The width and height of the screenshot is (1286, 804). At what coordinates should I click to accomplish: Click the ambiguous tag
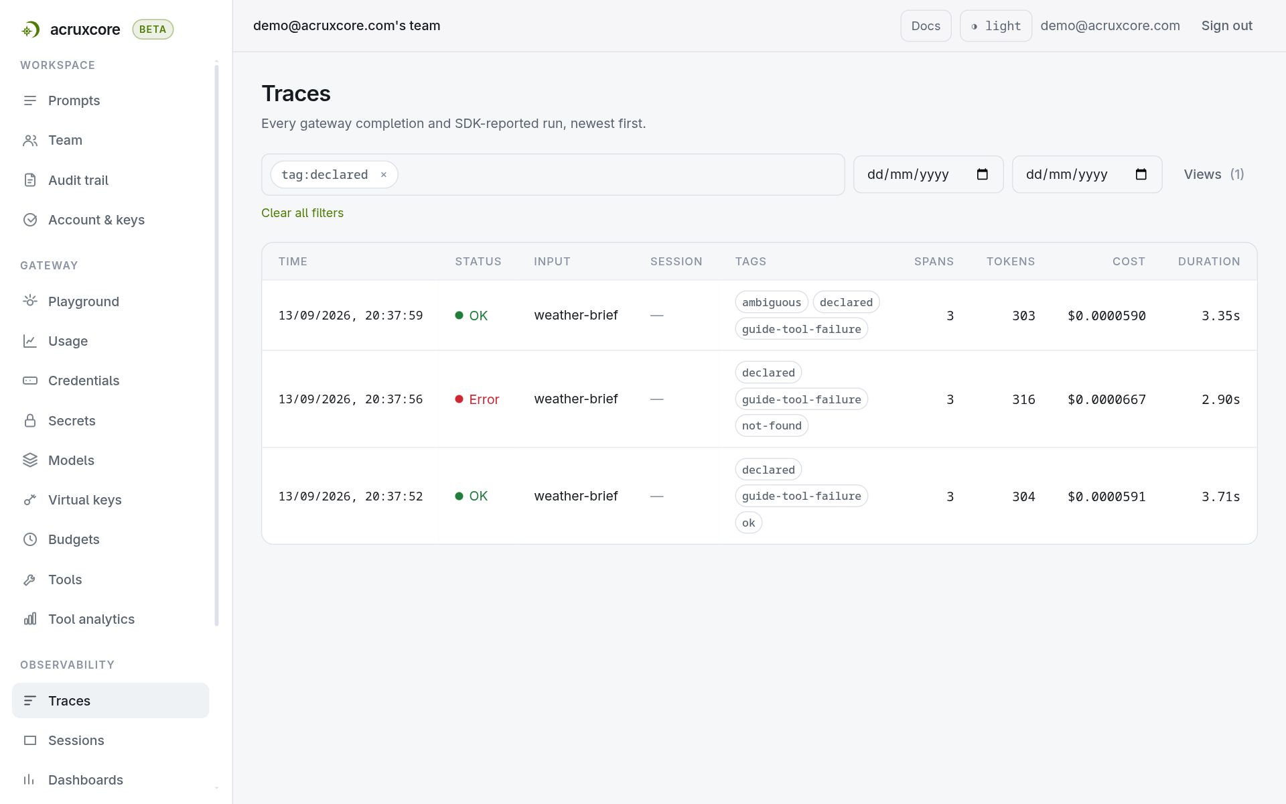772,302
